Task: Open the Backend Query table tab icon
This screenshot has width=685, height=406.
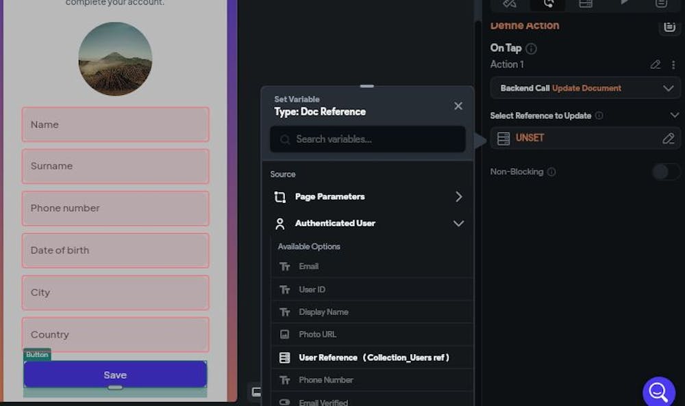Action: (x=586, y=3)
